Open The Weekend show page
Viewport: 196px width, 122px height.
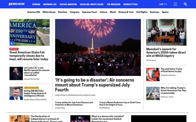114,4
